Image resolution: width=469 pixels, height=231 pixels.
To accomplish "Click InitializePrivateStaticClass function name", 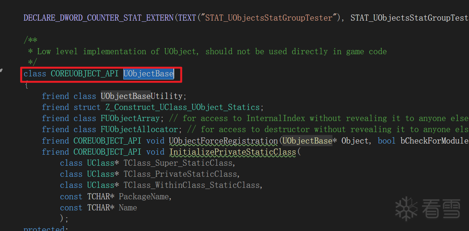I will click(232, 152).
